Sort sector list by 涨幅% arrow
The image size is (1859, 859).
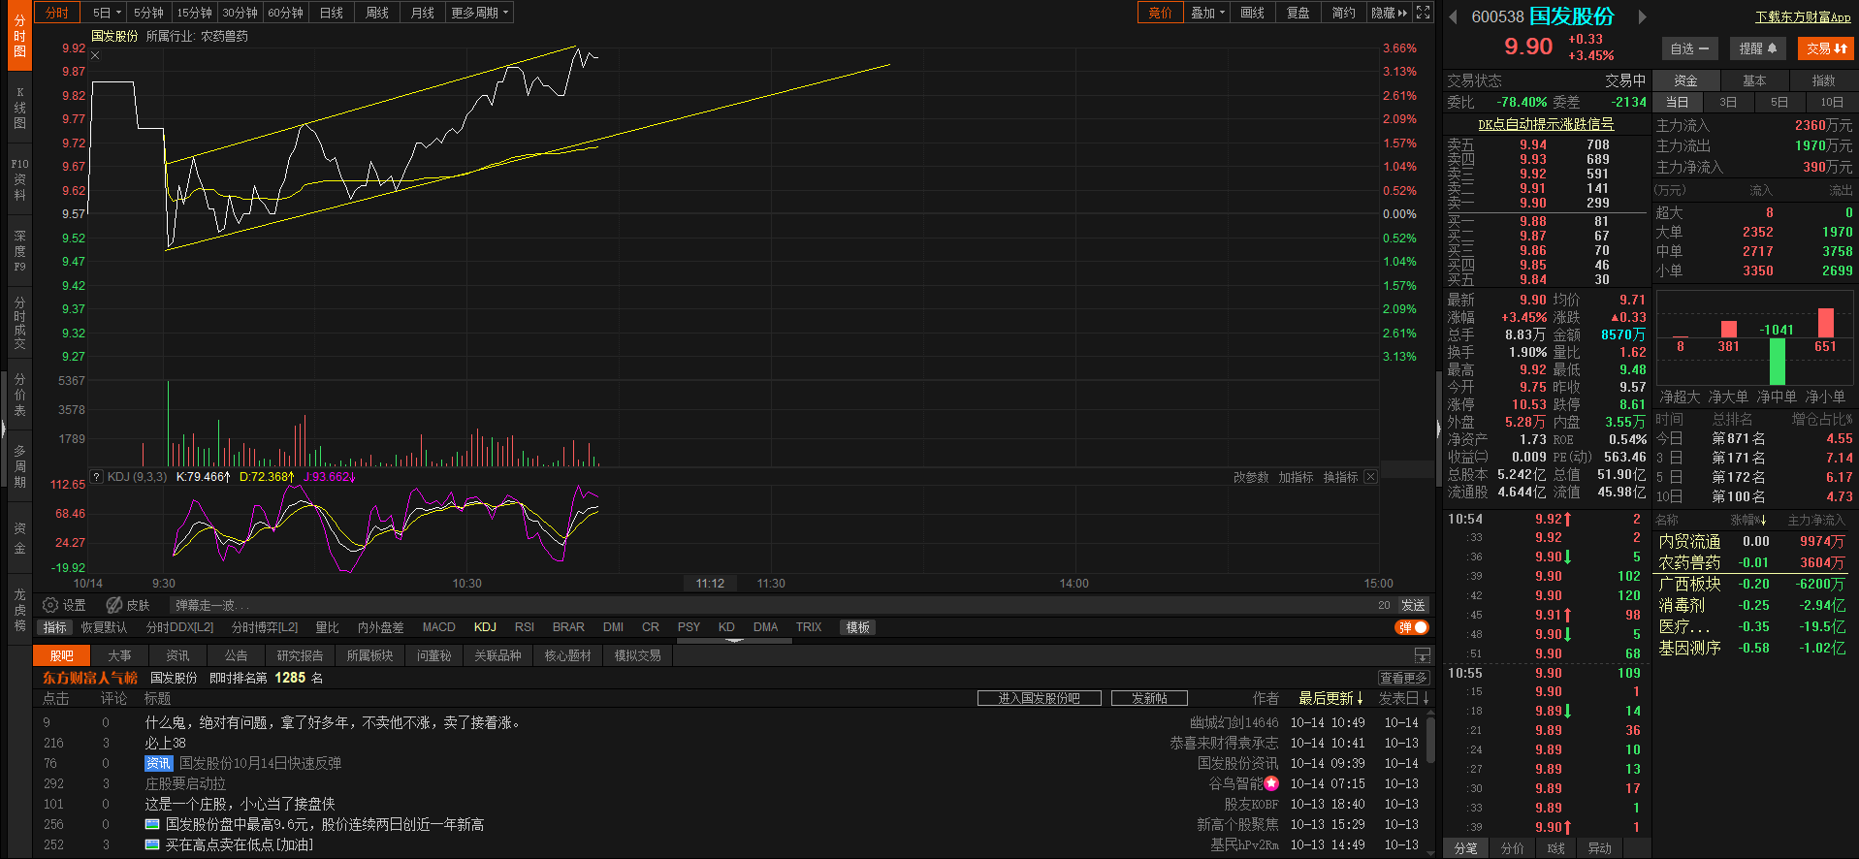1763,521
